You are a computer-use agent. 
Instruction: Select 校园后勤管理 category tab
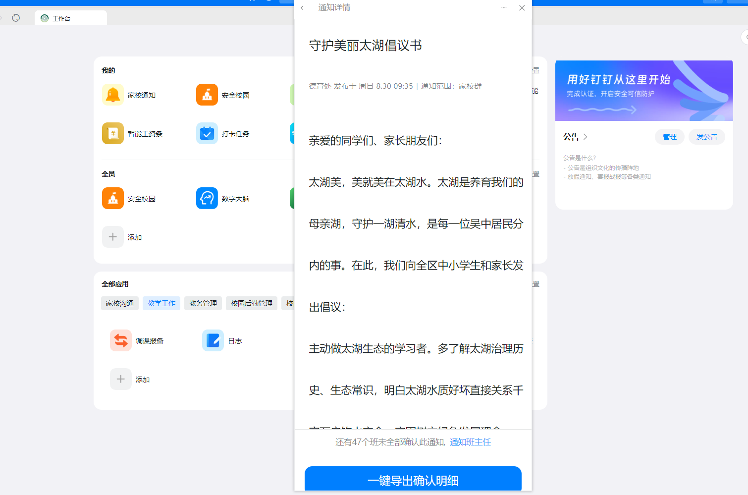coord(252,303)
